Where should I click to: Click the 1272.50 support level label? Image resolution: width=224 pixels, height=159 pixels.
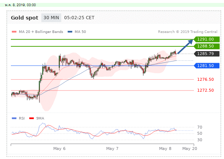click(206, 90)
